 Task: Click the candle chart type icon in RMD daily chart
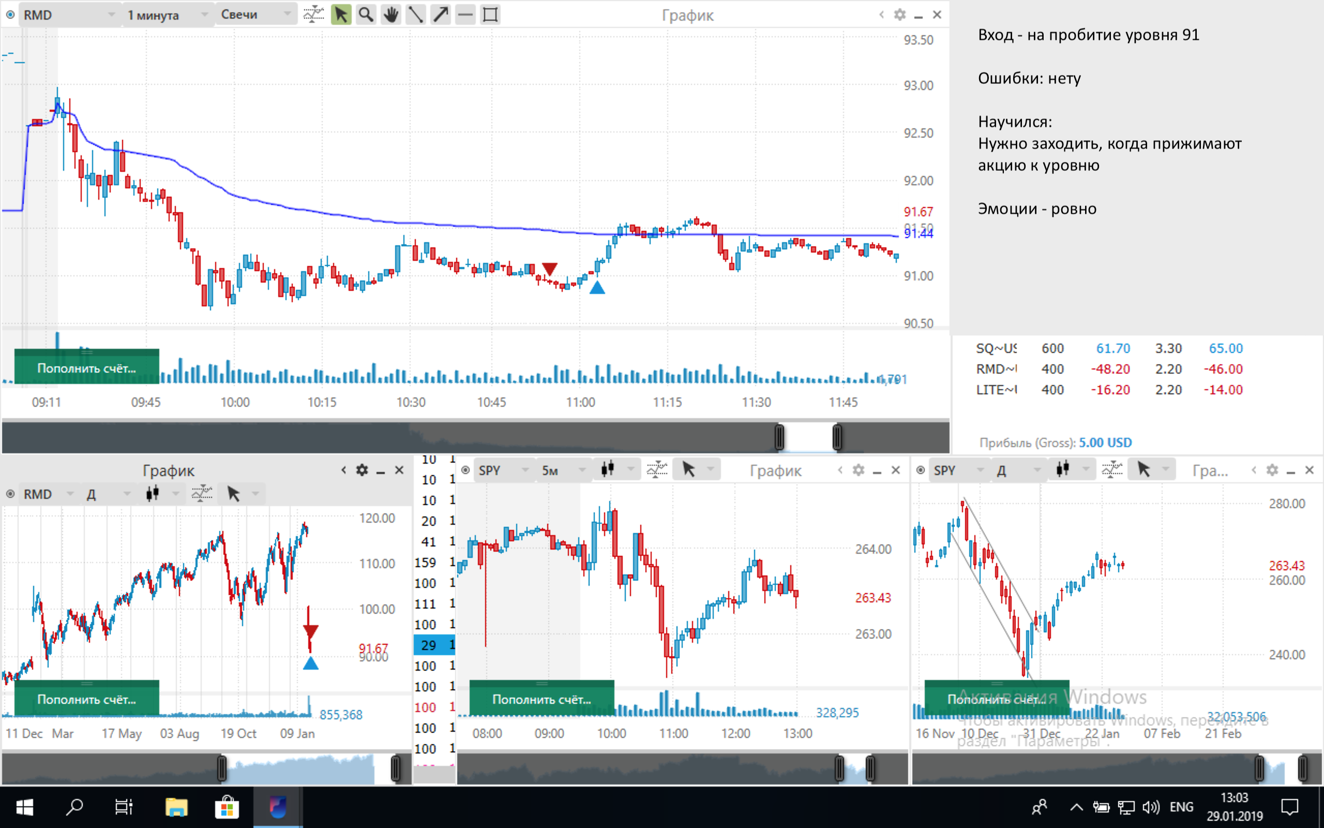[x=153, y=493]
